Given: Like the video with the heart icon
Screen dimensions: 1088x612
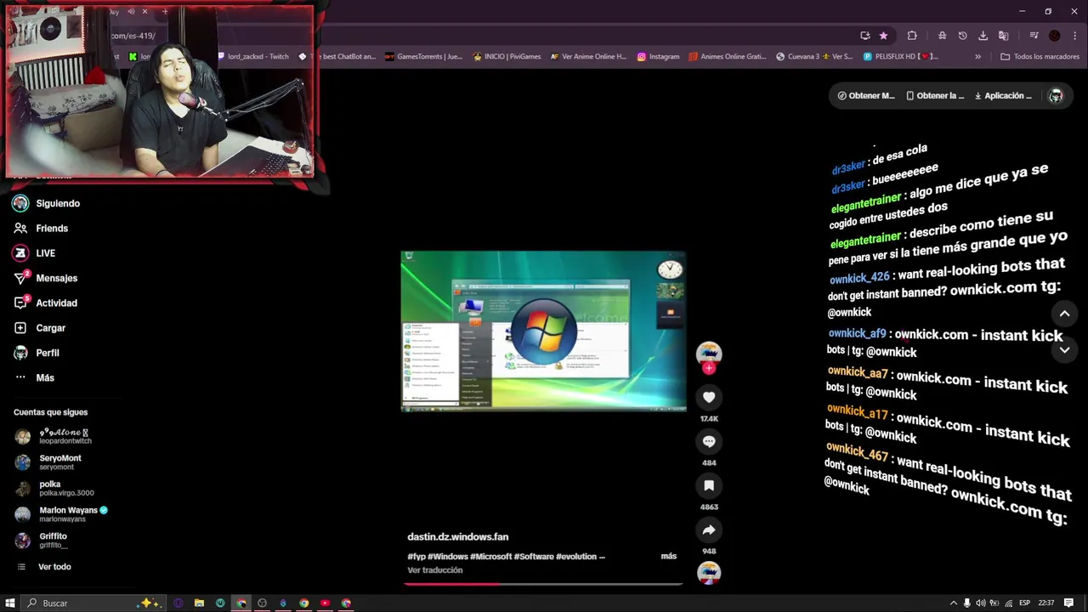Looking at the screenshot, I should point(709,397).
